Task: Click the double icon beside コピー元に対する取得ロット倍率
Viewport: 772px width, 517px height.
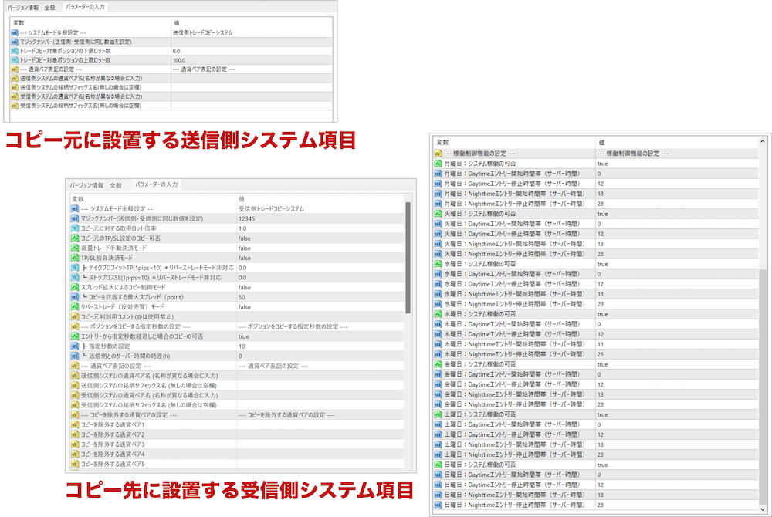Action: 74,229
